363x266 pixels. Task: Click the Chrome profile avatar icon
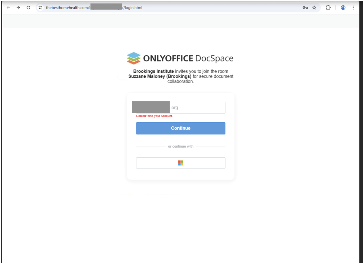click(x=343, y=8)
